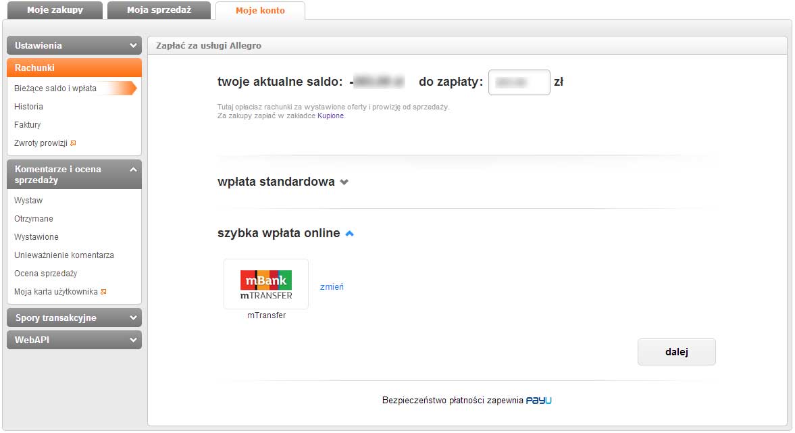Collapse Komentarze i ocena sprzedaży panel

tap(133, 170)
